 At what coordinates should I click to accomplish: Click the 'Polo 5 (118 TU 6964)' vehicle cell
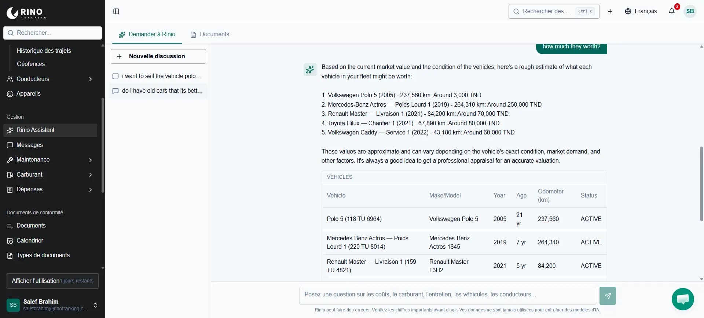354,219
